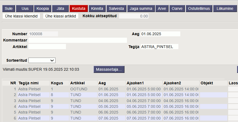Click the Oarve button

pos(177,8)
